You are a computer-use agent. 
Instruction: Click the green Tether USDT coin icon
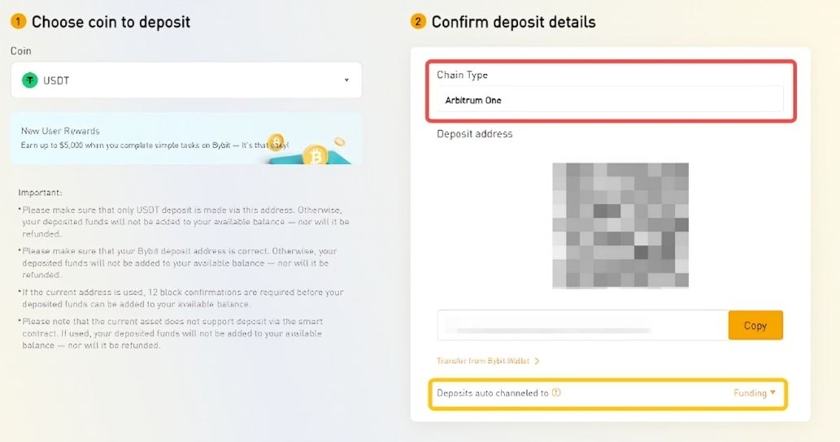pyautogui.click(x=30, y=80)
